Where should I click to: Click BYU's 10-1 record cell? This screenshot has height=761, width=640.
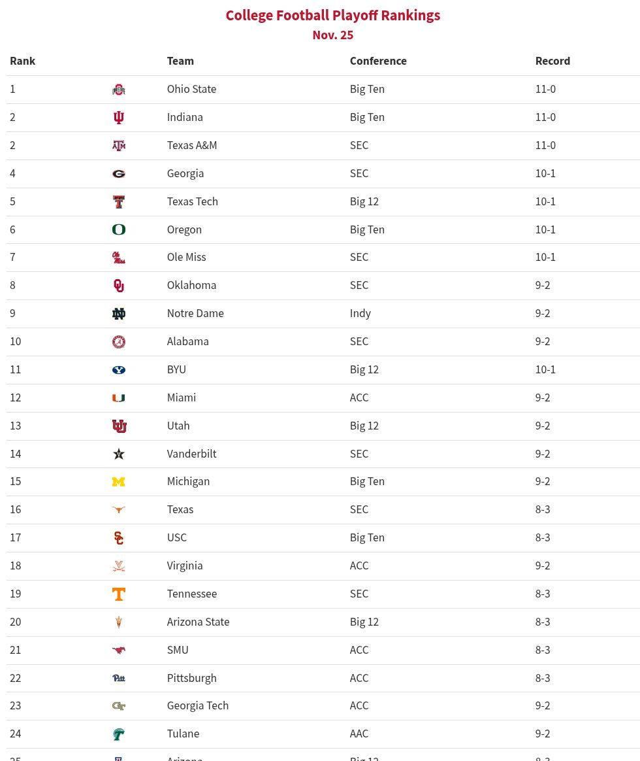pyautogui.click(x=545, y=369)
